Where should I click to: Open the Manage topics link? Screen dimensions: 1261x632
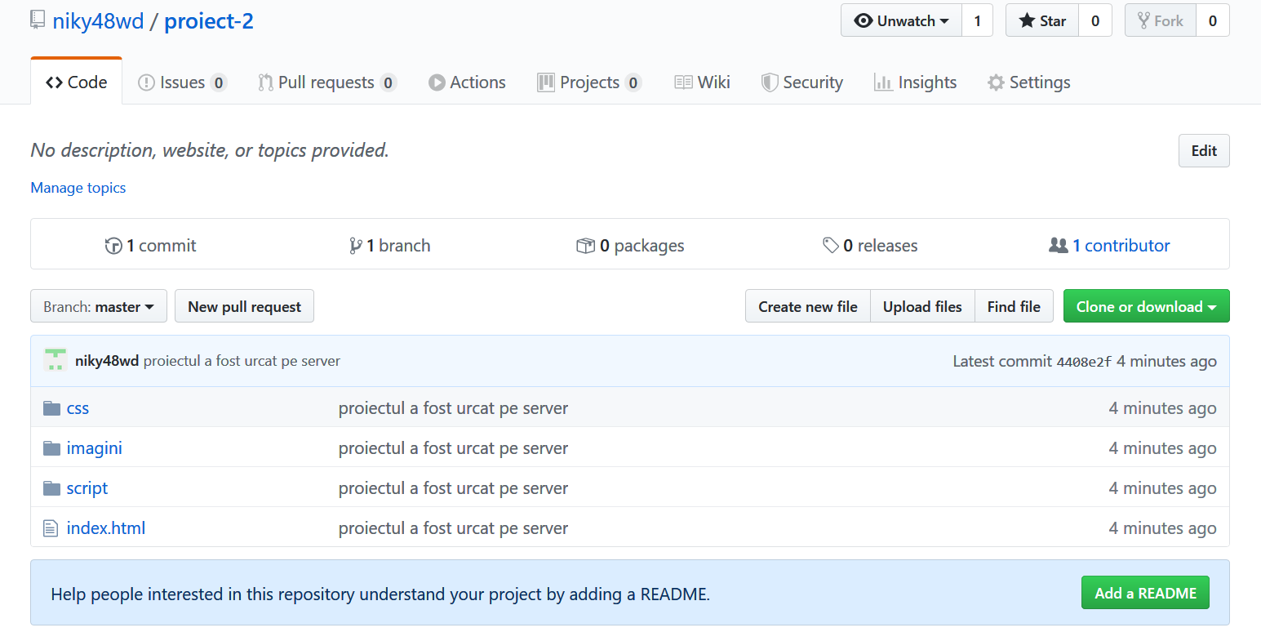coord(78,188)
